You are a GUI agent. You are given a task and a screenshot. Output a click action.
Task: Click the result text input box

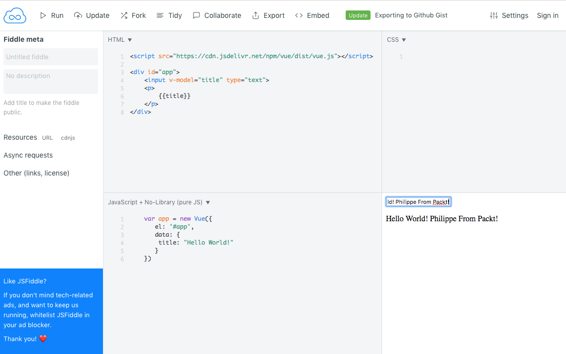coord(418,202)
